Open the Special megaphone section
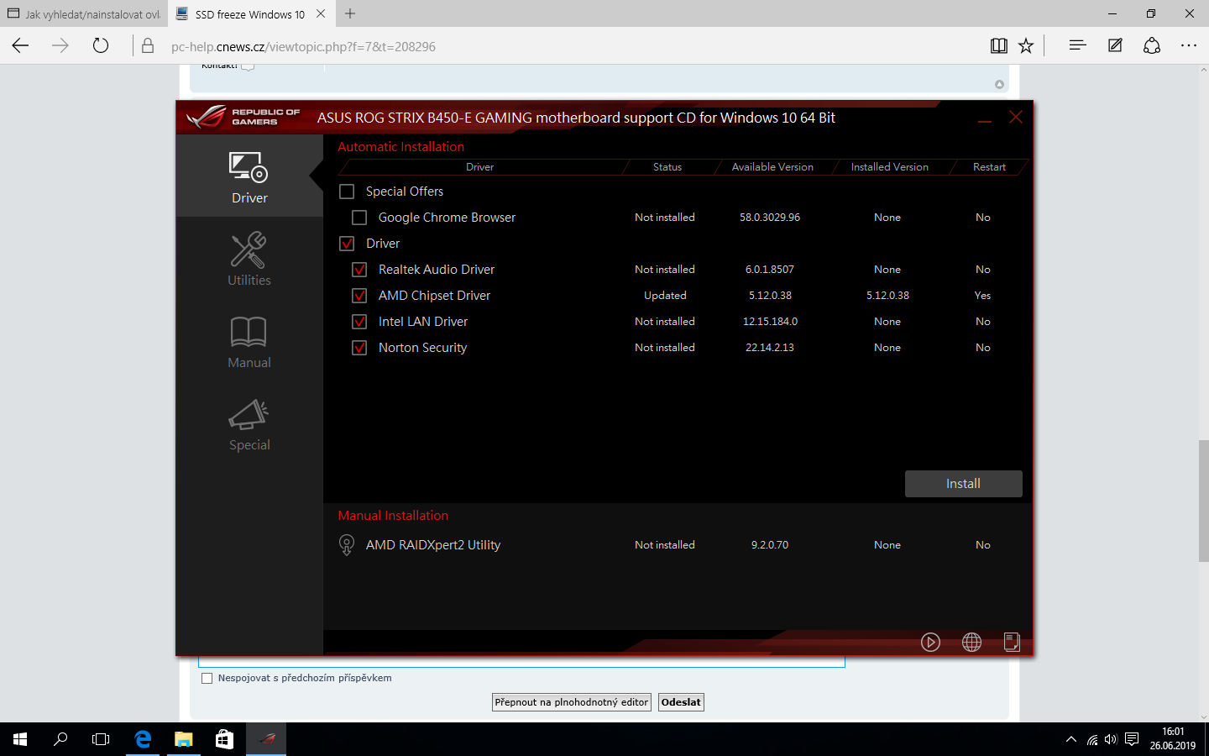 [x=249, y=424]
